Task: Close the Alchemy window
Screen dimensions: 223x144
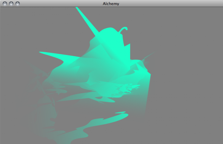Action: coord(5,4)
